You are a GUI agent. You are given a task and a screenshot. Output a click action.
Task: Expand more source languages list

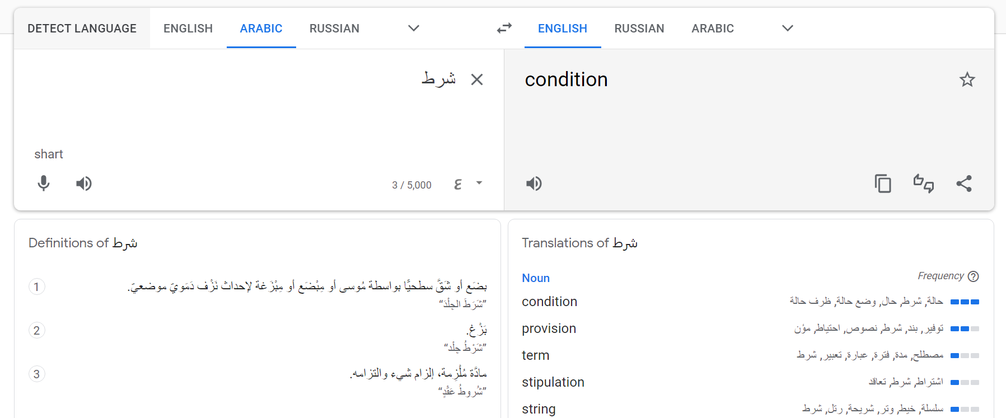click(414, 28)
